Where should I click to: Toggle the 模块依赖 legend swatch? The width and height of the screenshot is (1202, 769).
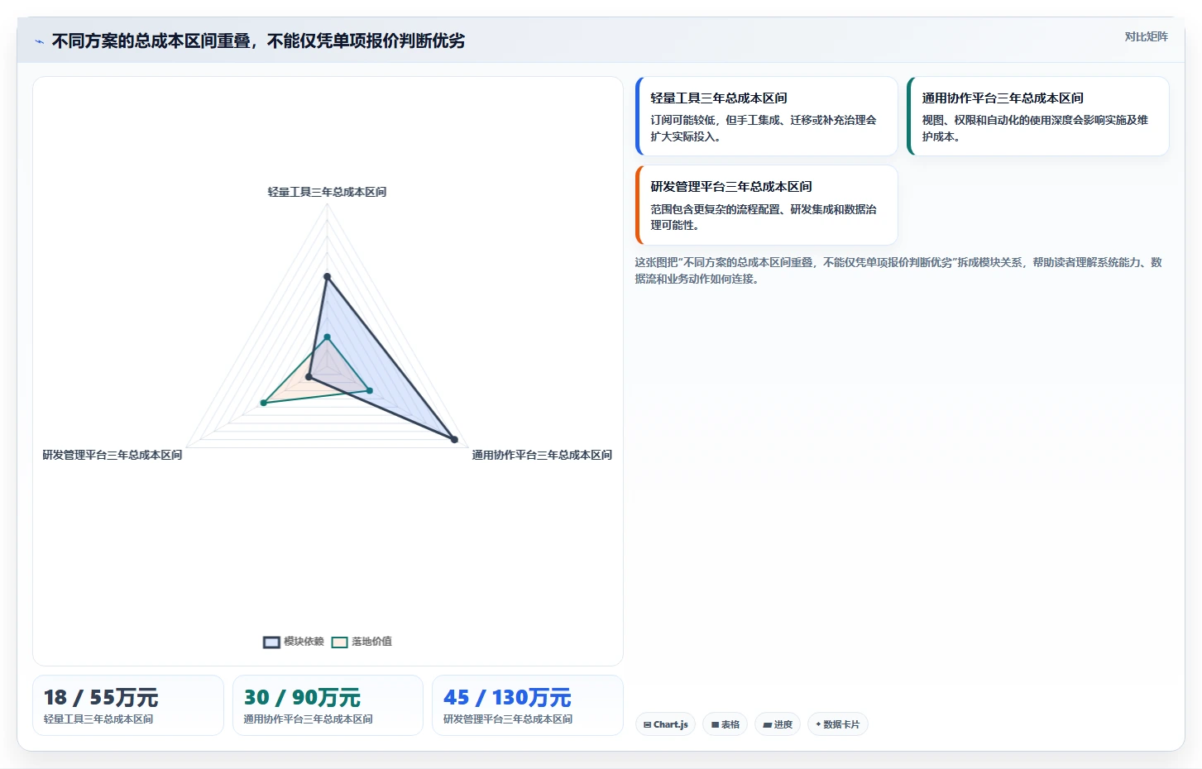pyautogui.click(x=271, y=642)
